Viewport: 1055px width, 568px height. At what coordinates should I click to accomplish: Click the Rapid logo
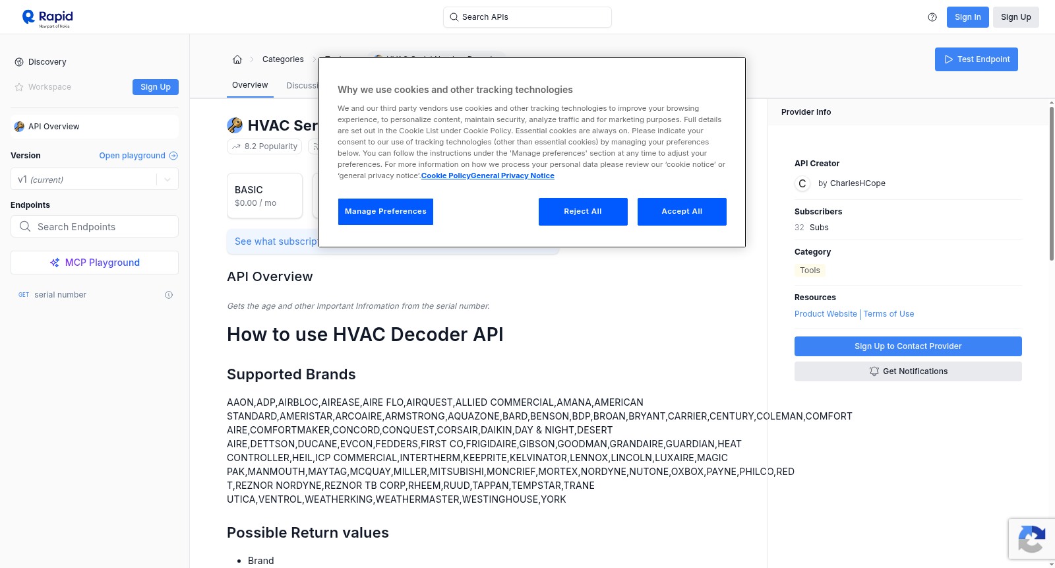(47, 18)
